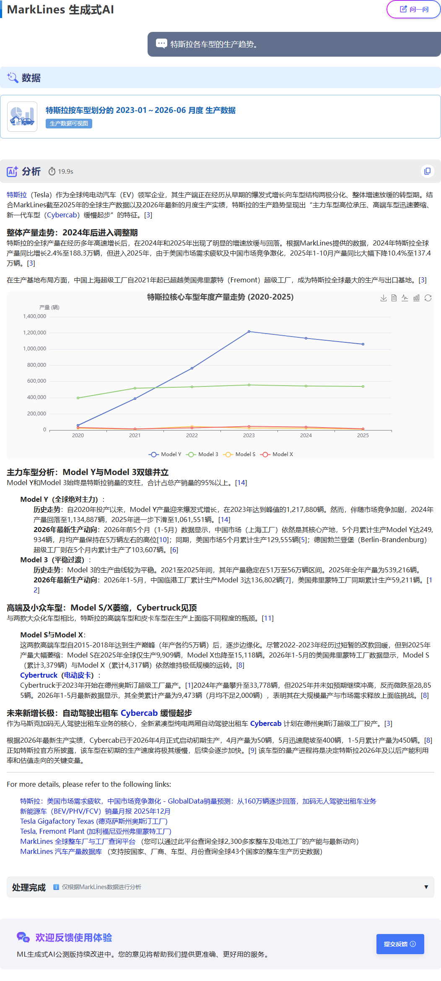Open citation [14] after 95%以上

coord(241,483)
